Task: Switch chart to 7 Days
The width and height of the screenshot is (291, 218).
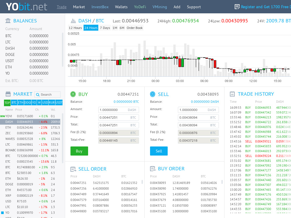Action: 105,28
